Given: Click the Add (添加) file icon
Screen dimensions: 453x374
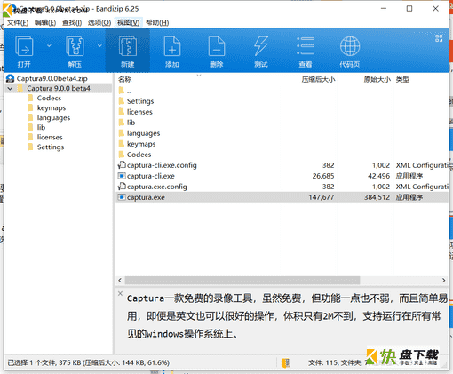Looking at the screenshot, I should pyautogui.click(x=172, y=46).
